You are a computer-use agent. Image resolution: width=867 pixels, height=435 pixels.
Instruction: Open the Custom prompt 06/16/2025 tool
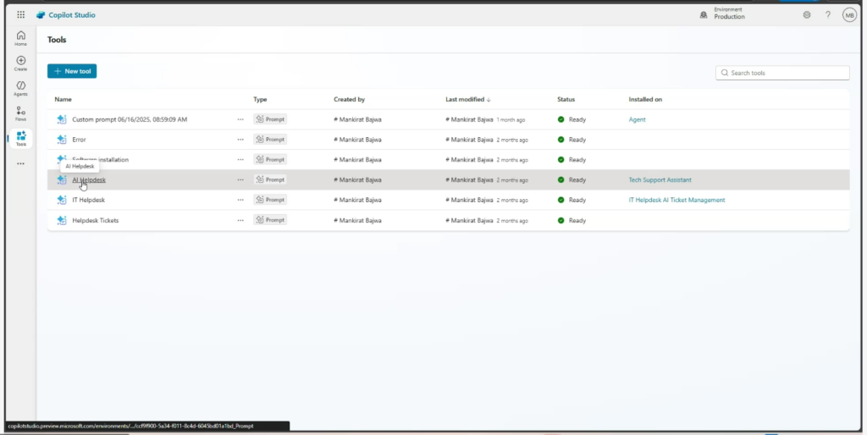coord(130,119)
